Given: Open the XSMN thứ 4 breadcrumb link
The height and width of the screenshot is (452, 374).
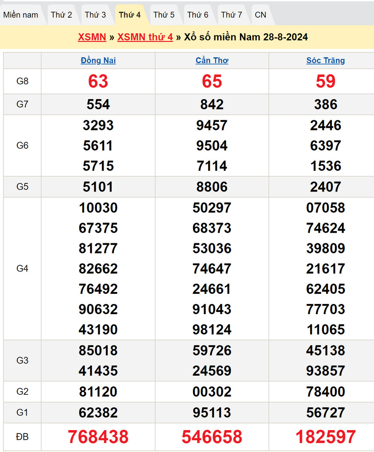Looking at the screenshot, I should click(x=145, y=37).
